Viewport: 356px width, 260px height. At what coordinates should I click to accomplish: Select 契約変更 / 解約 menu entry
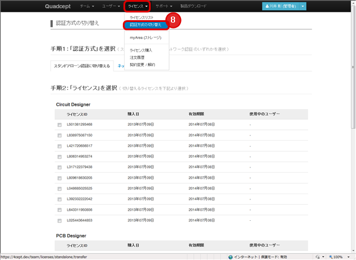click(x=142, y=65)
